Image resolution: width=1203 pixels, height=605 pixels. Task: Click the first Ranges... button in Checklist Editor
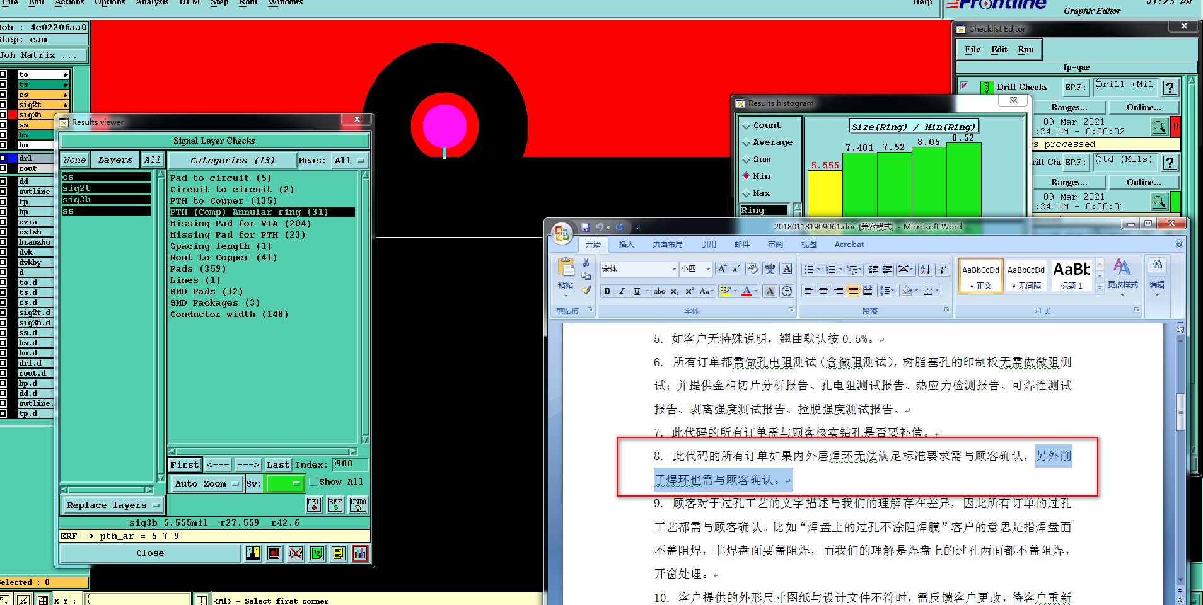(1069, 108)
